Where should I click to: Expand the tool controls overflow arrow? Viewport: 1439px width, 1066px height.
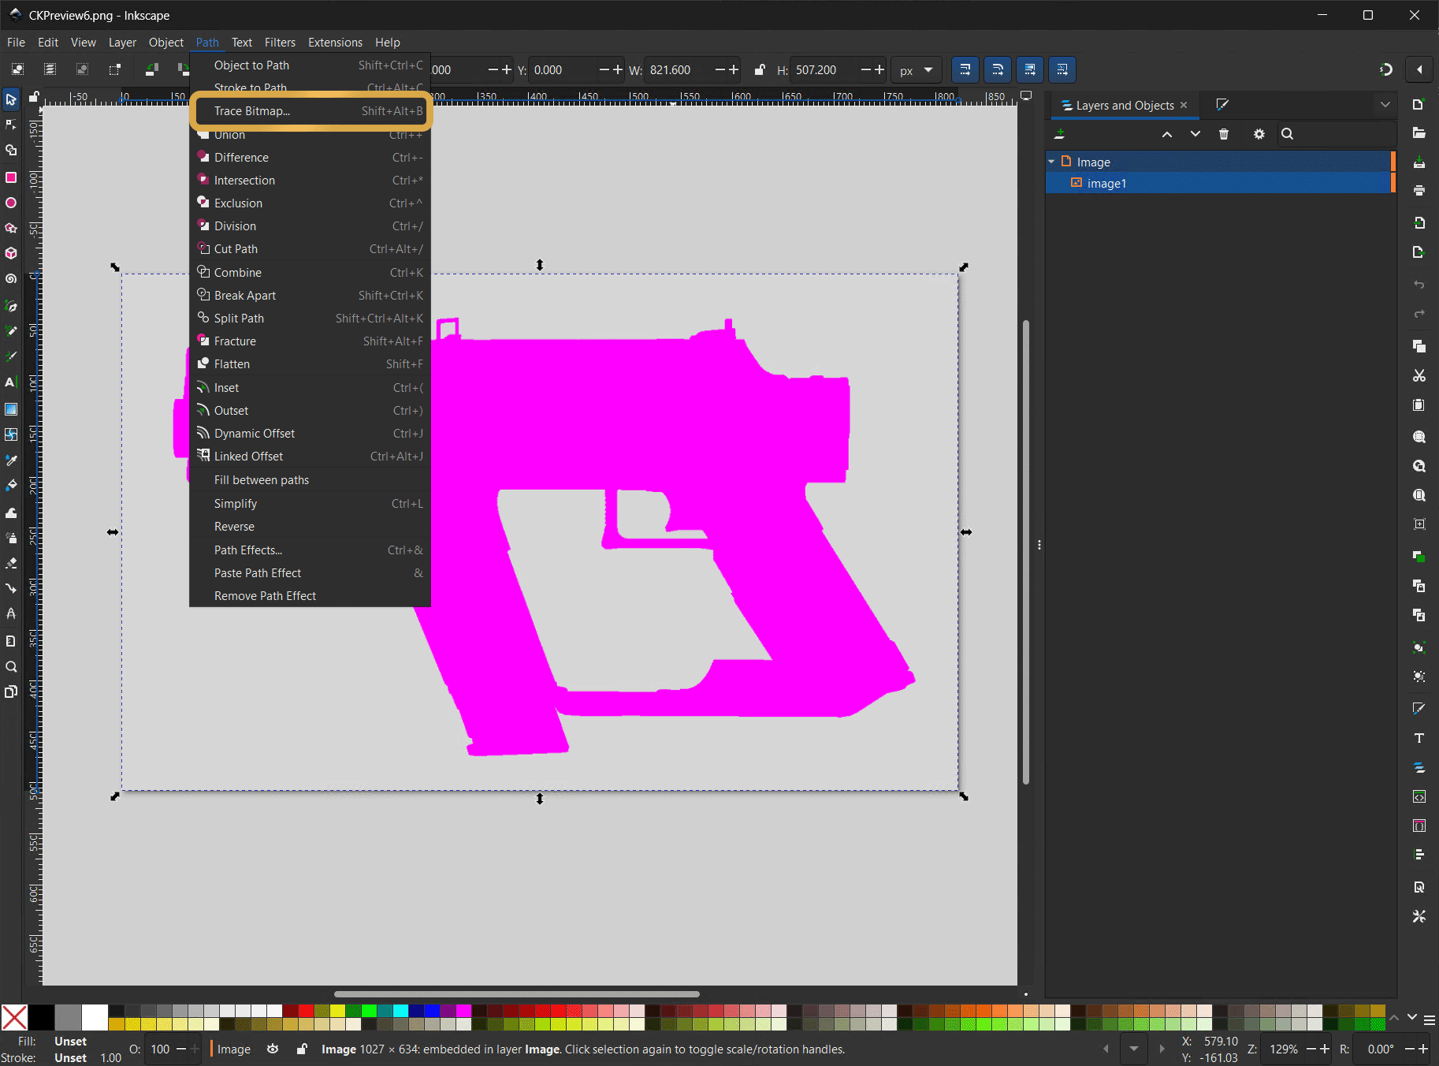(x=1419, y=69)
